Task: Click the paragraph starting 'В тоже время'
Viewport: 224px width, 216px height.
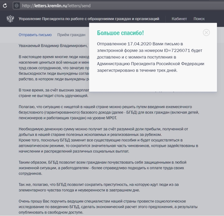Action: (x=53, y=93)
